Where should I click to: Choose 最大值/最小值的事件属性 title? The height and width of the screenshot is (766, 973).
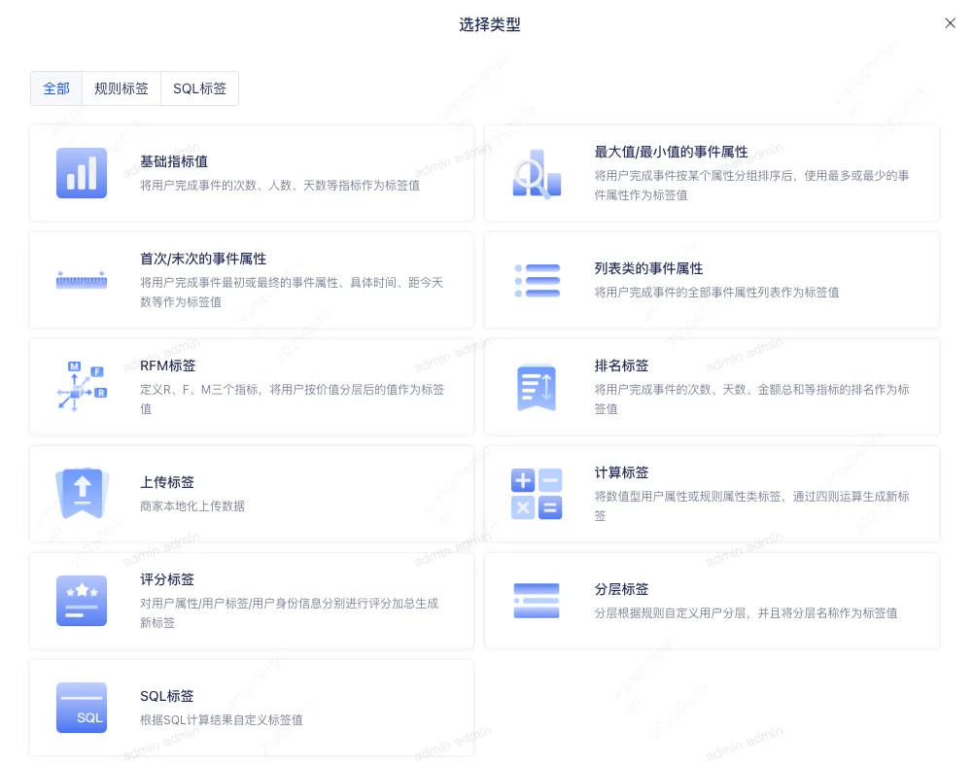671,152
